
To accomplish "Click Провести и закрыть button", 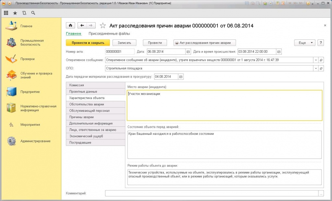I will (x=88, y=43).
